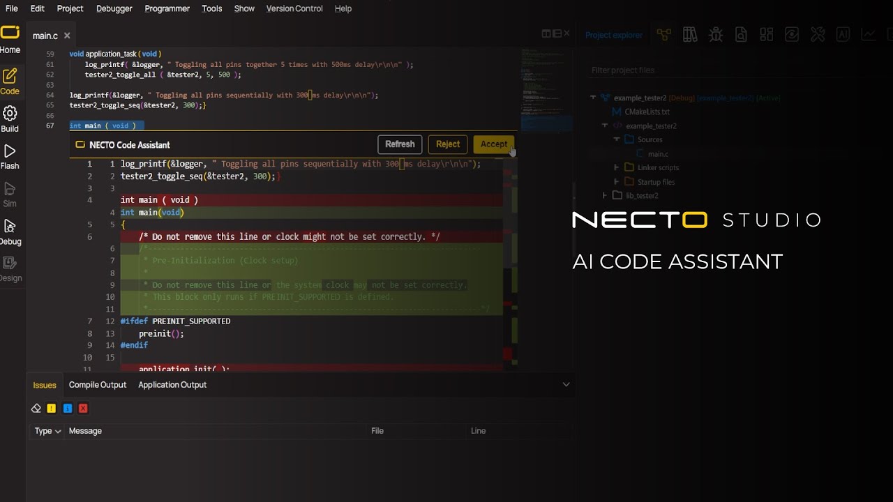Toggle the yellow warning filter in Issues
The height and width of the screenshot is (502, 893).
coord(52,409)
